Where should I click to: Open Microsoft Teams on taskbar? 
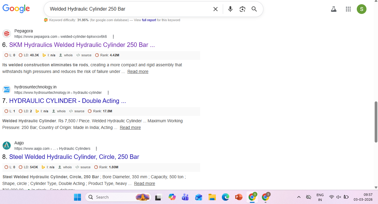(185, 197)
